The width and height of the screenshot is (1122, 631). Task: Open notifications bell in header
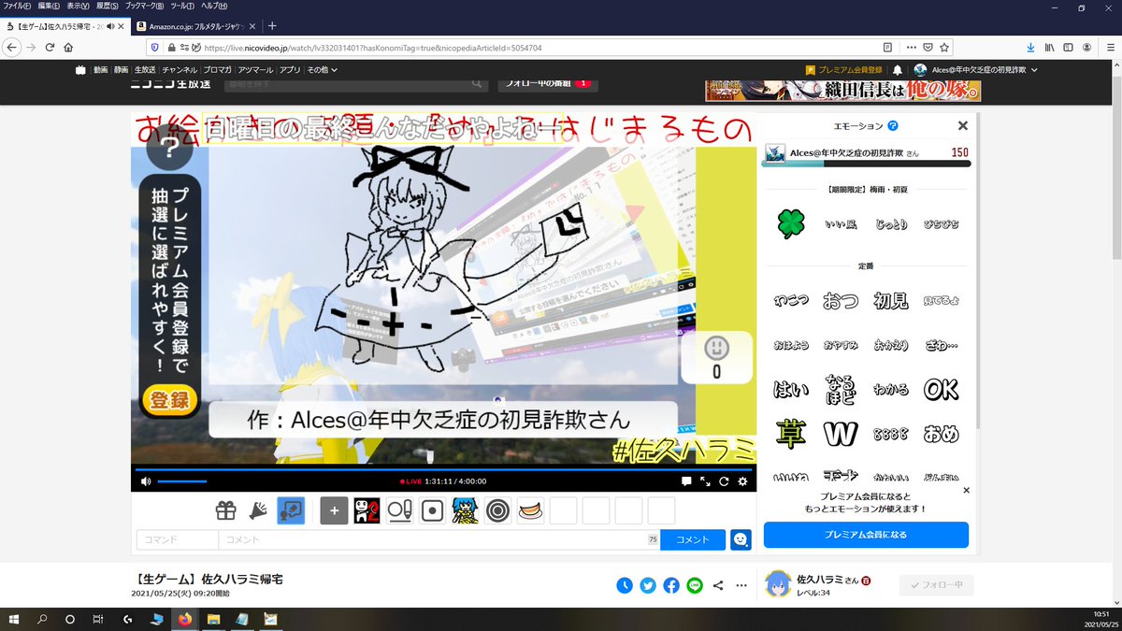coord(898,70)
